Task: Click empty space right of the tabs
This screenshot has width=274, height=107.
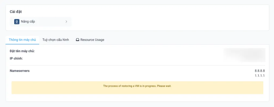Action: pyautogui.click(x=187, y=40)
